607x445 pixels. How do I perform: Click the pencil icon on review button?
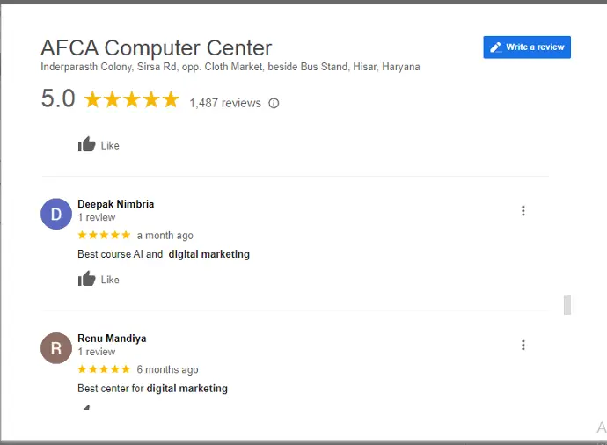[495, 47]
